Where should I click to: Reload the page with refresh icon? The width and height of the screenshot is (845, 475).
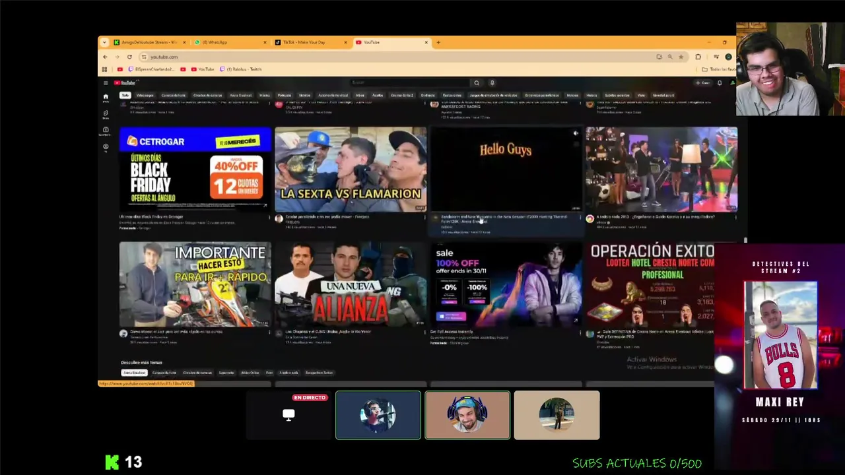click(129, 57)
